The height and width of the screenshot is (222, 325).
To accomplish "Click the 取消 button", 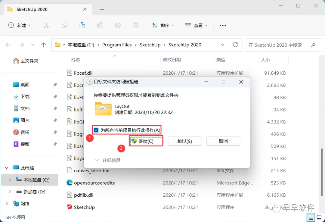I will coord(223,141).
